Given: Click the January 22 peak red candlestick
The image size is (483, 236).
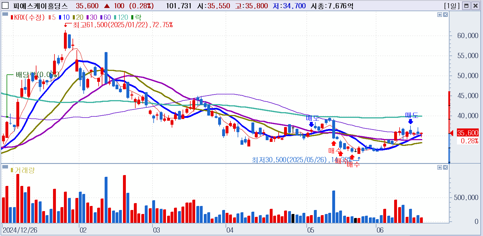Looking at the screenshot, I should coord(65,40).
